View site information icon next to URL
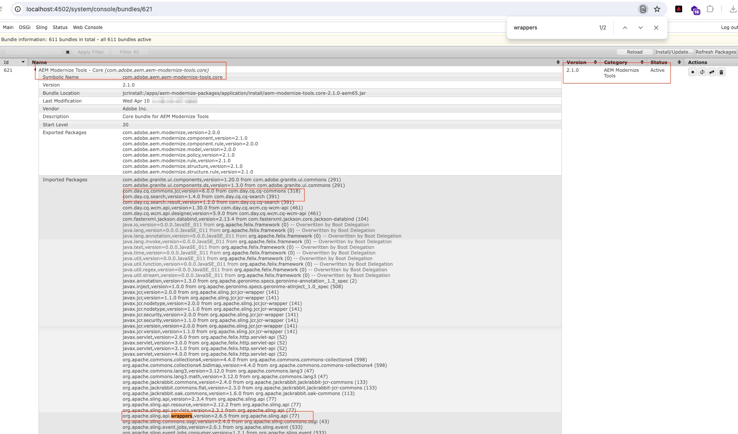 [x=18, y=9]
